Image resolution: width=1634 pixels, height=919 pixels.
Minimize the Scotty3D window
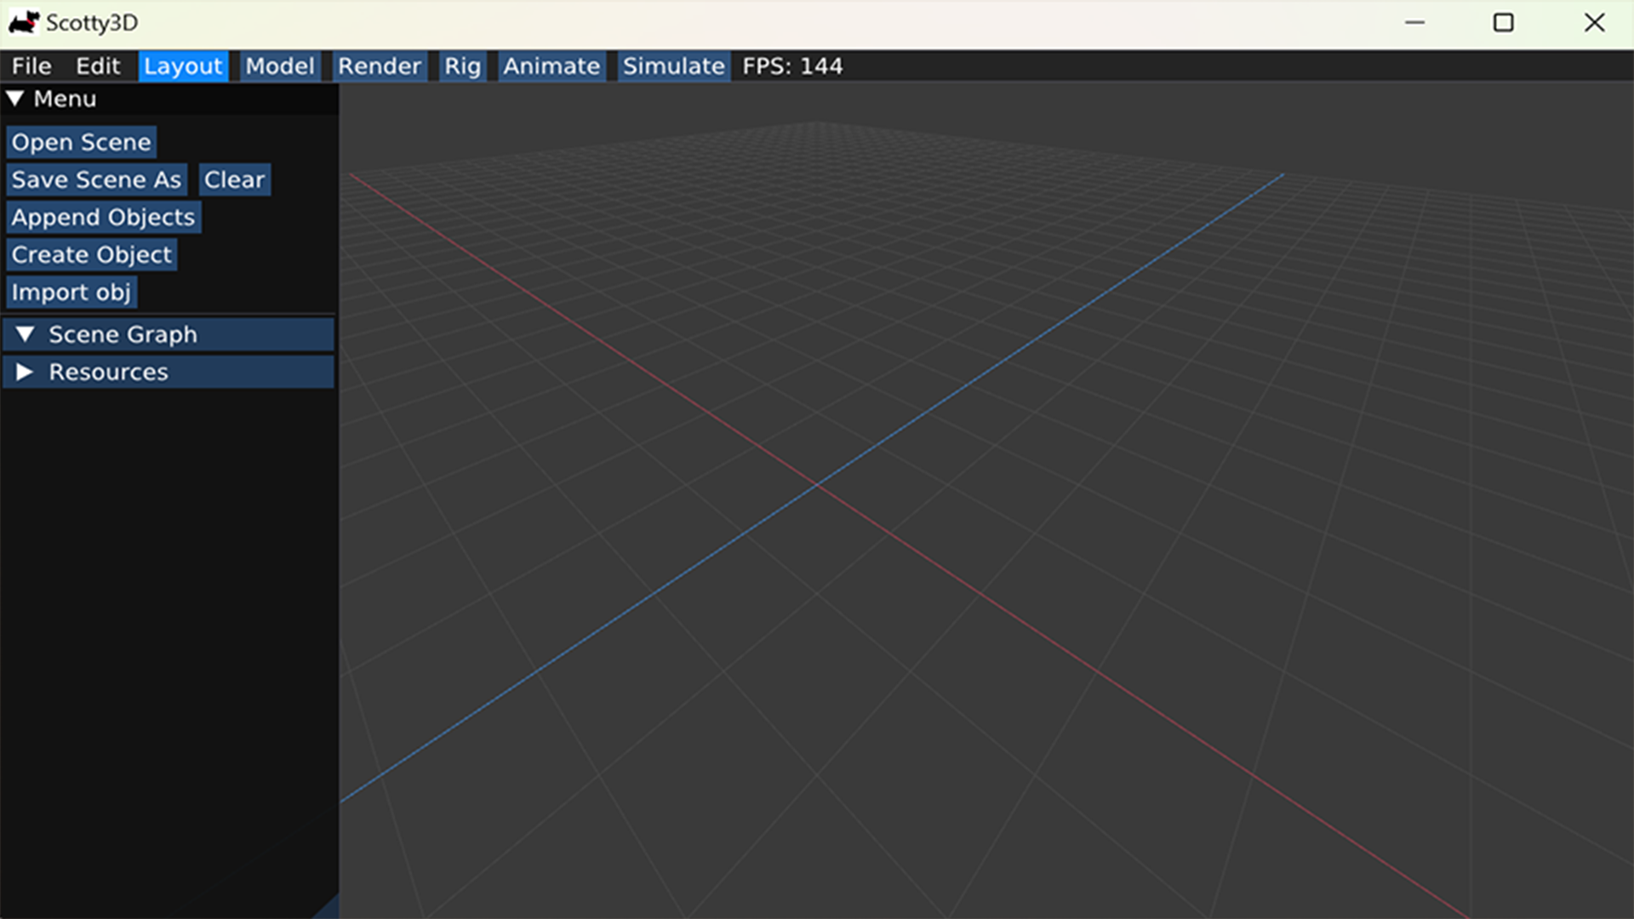pyautogui.click(x=1414, y=23)
